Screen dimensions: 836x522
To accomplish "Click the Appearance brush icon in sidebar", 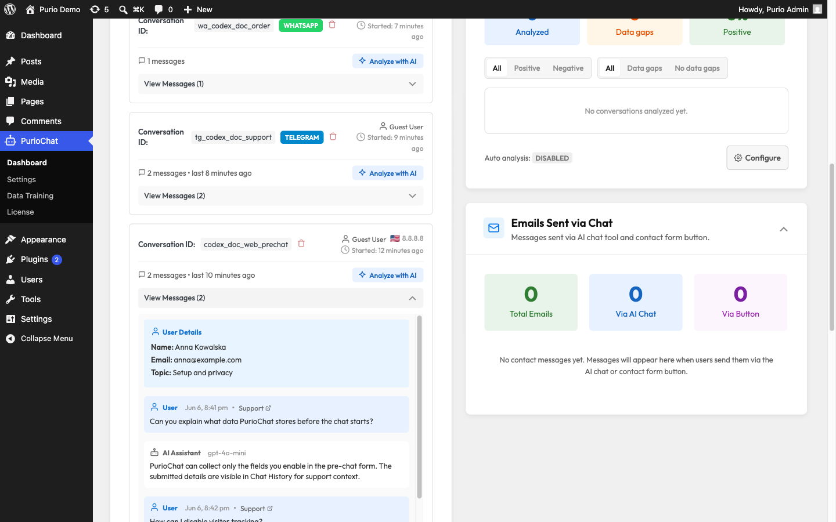I will pyautogui.click(x=10, y=240).
